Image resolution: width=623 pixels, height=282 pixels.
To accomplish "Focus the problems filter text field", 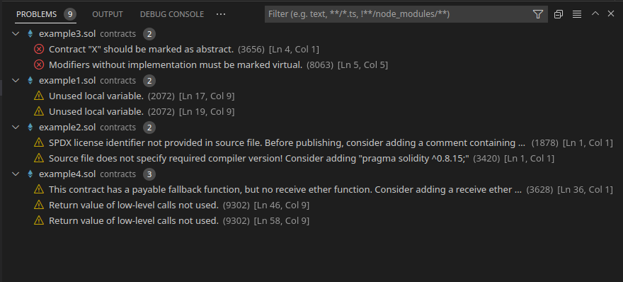I will [x=398, y=14].
